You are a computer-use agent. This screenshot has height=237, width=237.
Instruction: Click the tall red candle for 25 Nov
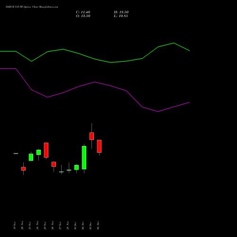pyautogui.click(x=46, y=150)
